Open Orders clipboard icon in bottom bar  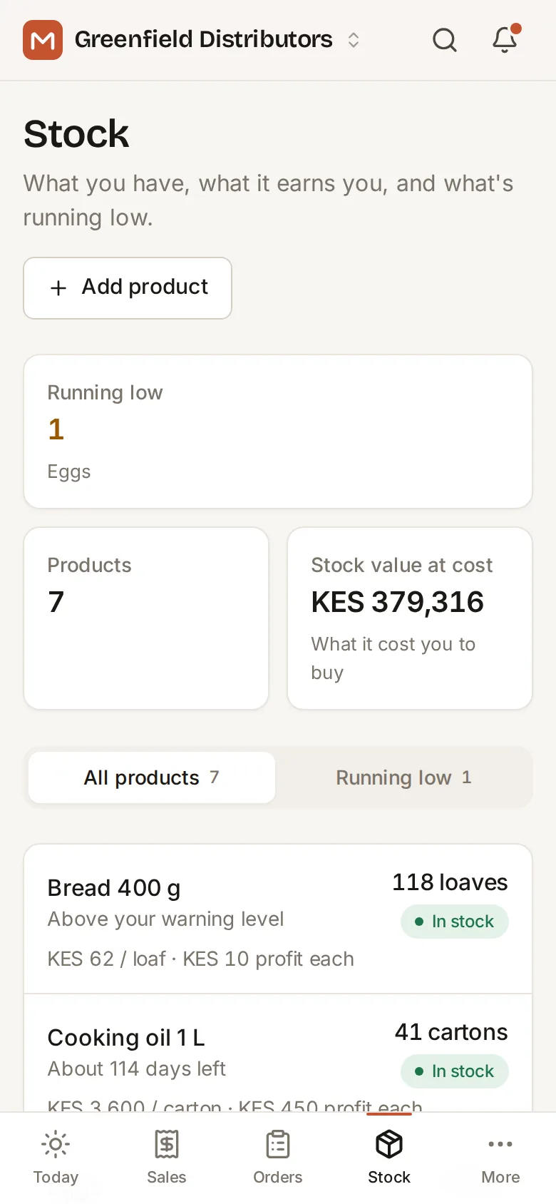[x=278, y=1144]
